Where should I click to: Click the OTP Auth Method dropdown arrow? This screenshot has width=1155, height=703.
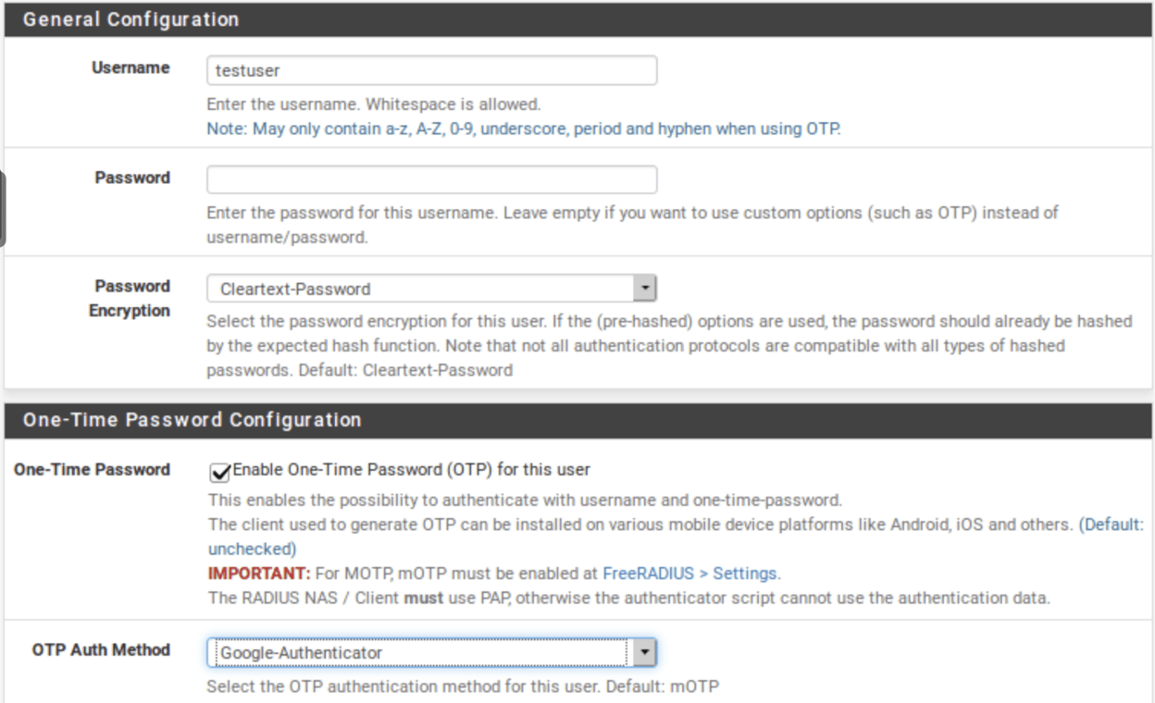coord(645,653)
